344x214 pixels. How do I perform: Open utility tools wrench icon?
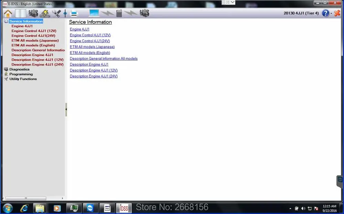(x=57, y=13)
